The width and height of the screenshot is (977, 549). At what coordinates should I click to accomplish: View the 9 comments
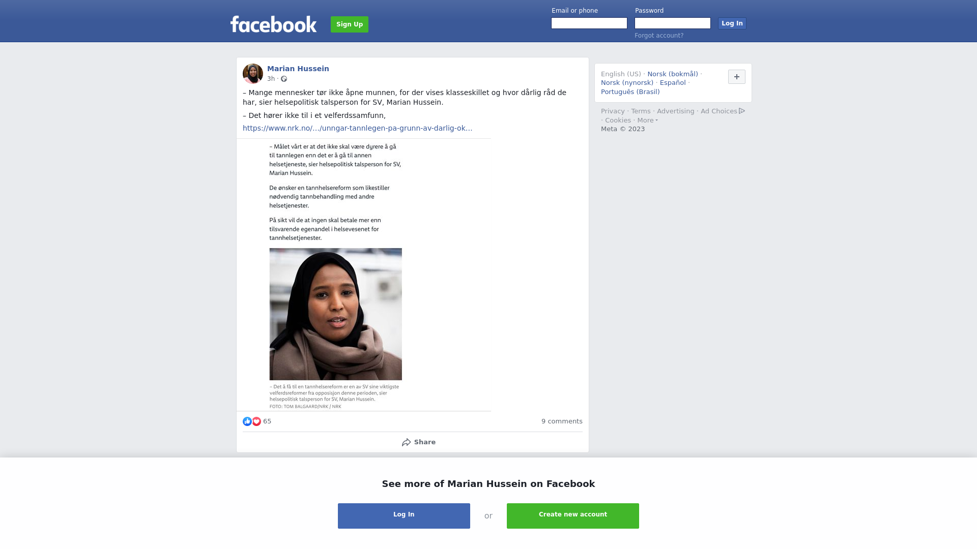pos(562,421)
